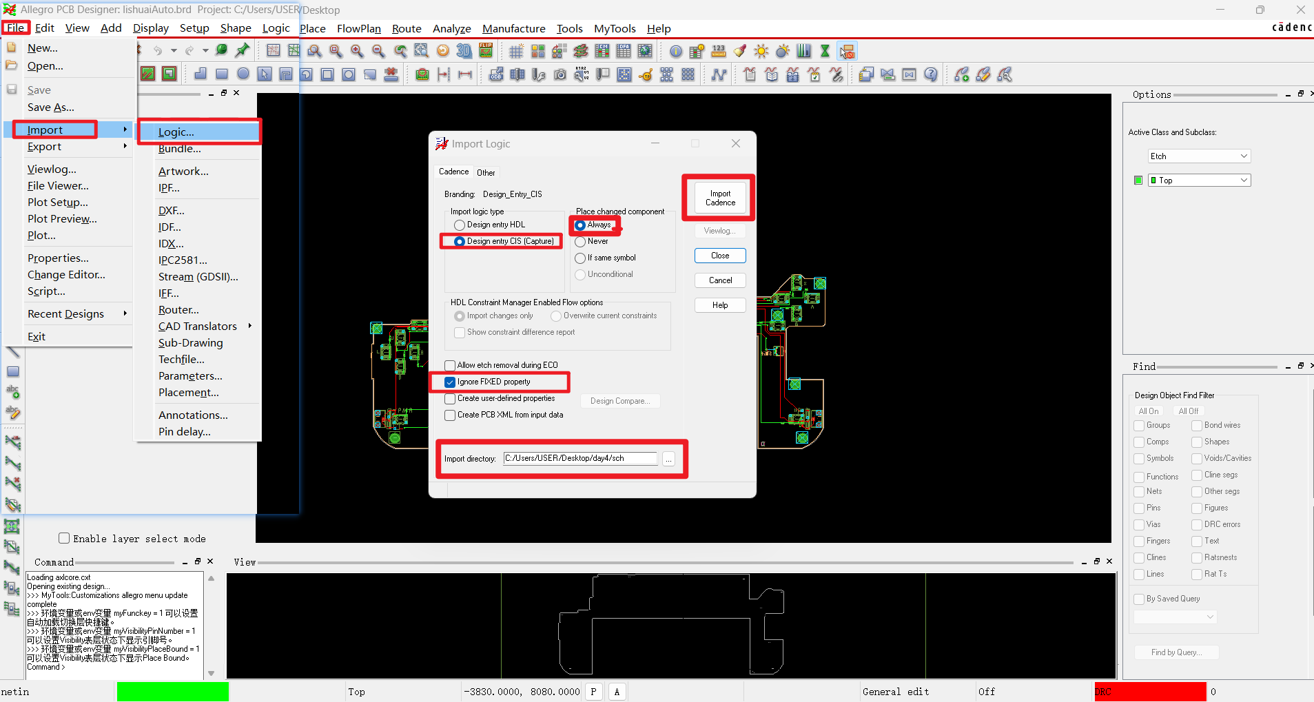Screen dimensions: 1314x702
Task: Select Always for place changed component
Action: tap(580, 225)
